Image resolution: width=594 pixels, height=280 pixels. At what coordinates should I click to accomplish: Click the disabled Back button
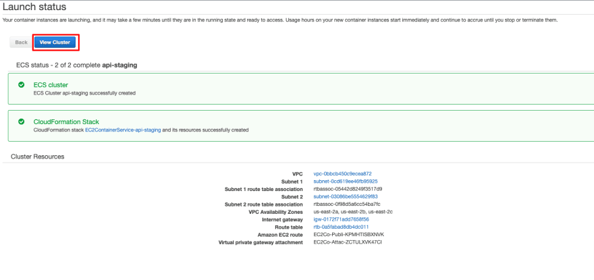[21, 43]
